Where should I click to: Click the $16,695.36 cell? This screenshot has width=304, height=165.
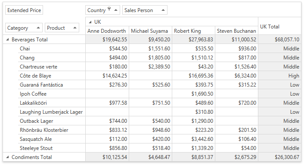coord(193,76)
